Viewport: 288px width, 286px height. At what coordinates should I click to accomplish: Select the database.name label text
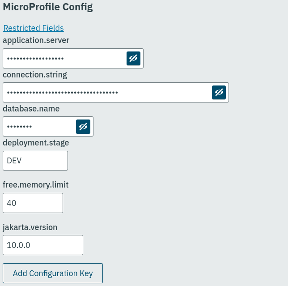click(31, 109)
